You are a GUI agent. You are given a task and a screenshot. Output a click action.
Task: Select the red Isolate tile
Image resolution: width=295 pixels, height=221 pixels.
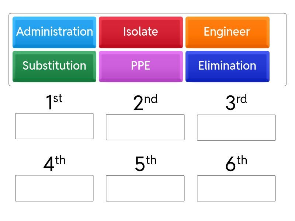tap(140, 32)
